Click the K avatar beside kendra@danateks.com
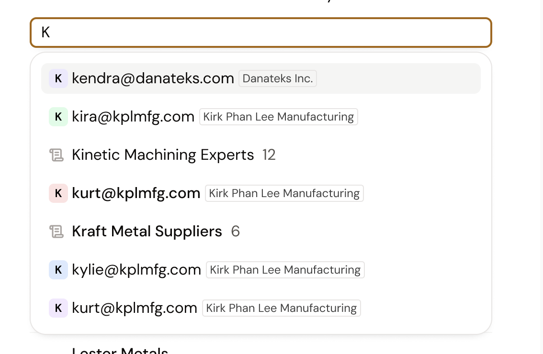The image size is (543, 354). [58, 78]
